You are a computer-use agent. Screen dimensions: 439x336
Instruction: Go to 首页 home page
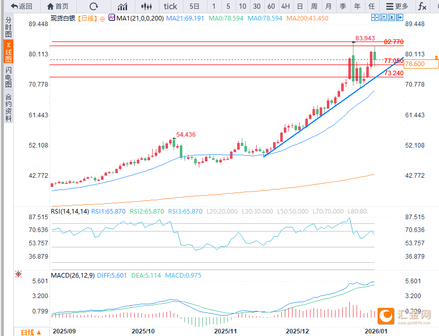coord(57,6)
